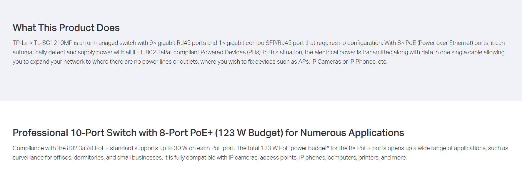Click the "Powered Devices (PDs)" phrase

click(231, 52)
